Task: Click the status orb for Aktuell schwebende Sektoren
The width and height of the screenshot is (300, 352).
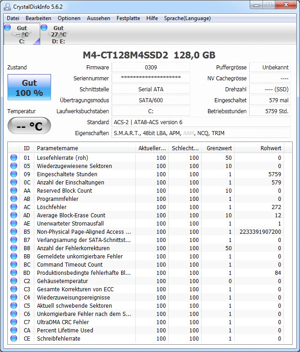Action: (14, 305)
